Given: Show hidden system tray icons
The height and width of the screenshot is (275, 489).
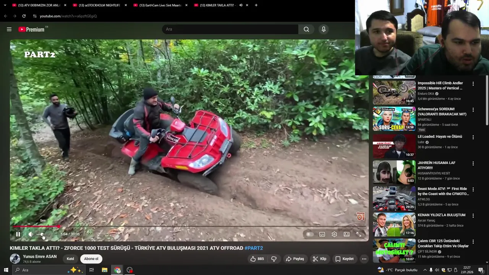Looking at the screenshot, I should coord(425,270).
